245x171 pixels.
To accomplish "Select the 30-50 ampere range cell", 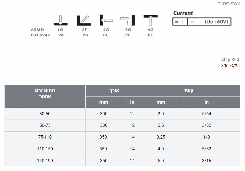I will 45,114.
